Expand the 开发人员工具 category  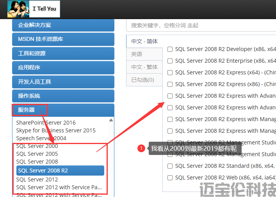63,82
